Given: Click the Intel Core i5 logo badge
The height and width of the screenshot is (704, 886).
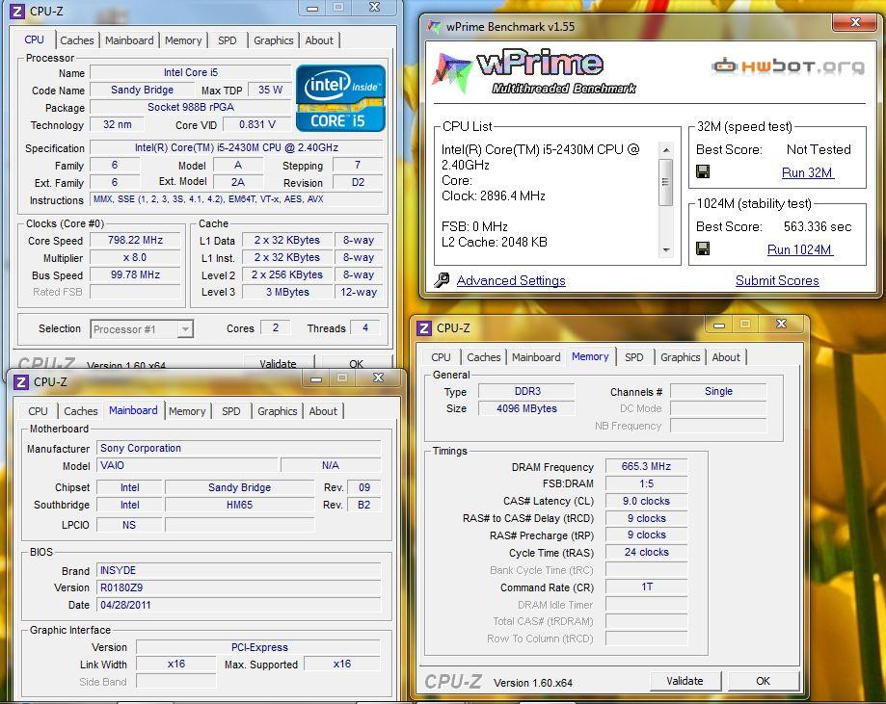Looking at the screenshot, I should [340, 98].
